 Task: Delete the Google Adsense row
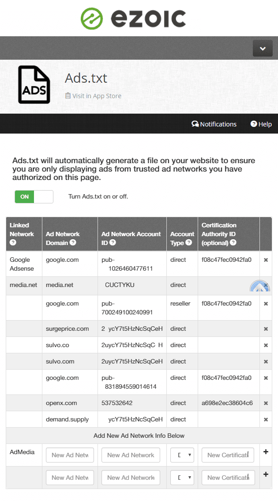pos(266,260)
